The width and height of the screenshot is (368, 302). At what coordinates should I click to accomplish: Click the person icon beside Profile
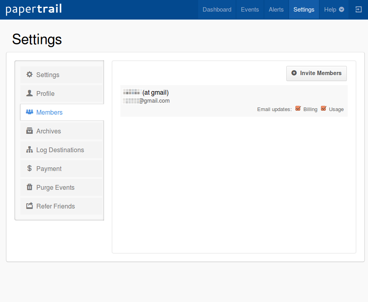[x=30, y=93]
